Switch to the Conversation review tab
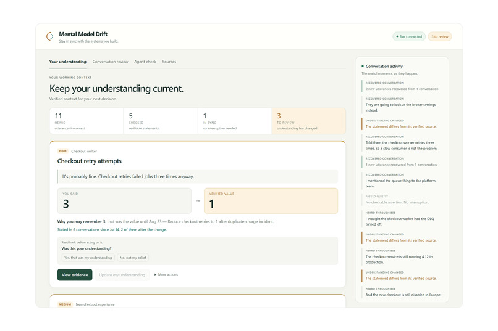This screenshot has height=331, width=498. click(x=110, y=62)
